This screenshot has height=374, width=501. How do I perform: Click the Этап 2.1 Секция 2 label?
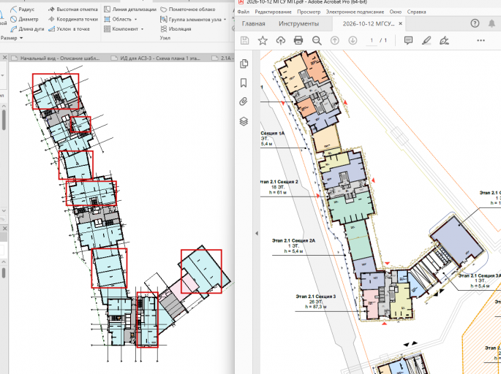click(279, 182)
